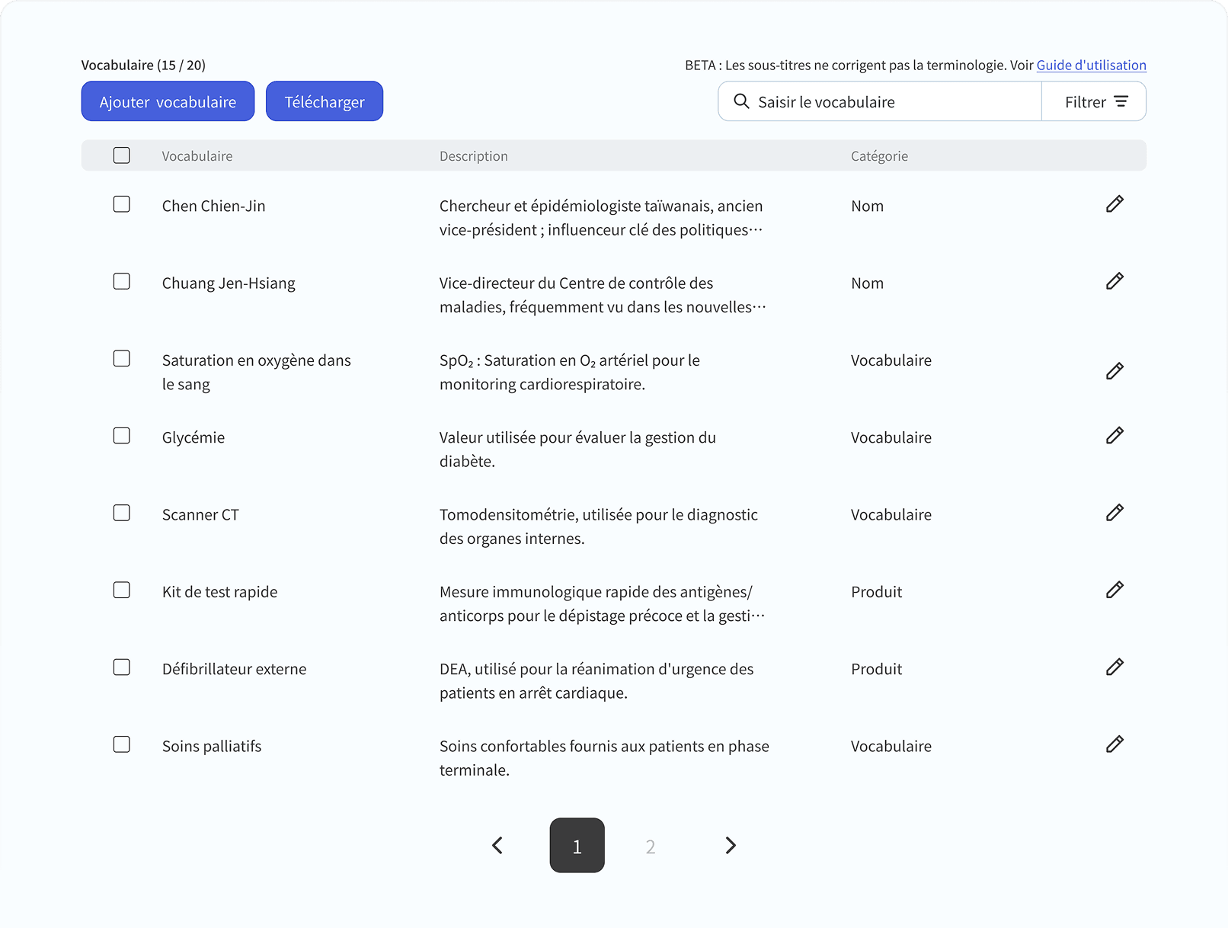Edit Saturation en oxygène dans le sang

pyautogui.click(x=1114, y=371)
